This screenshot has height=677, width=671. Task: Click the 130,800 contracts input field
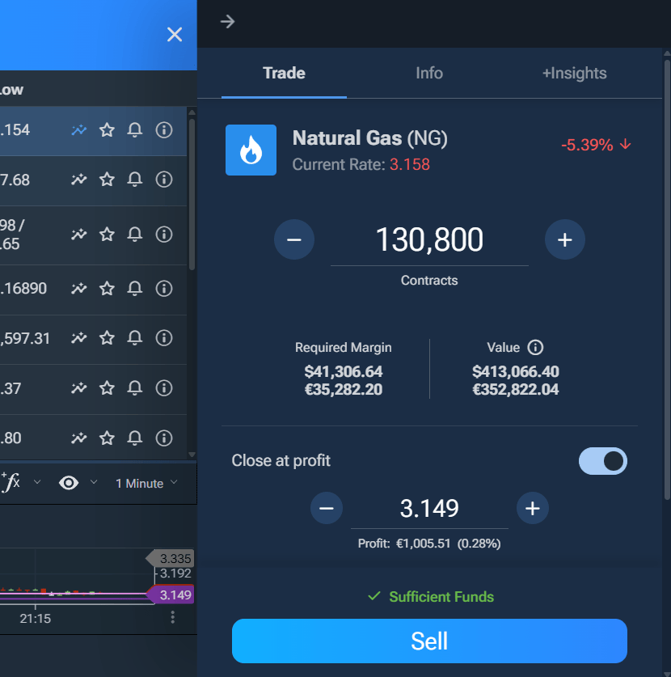pyautogui.click(x=429, y=240)
